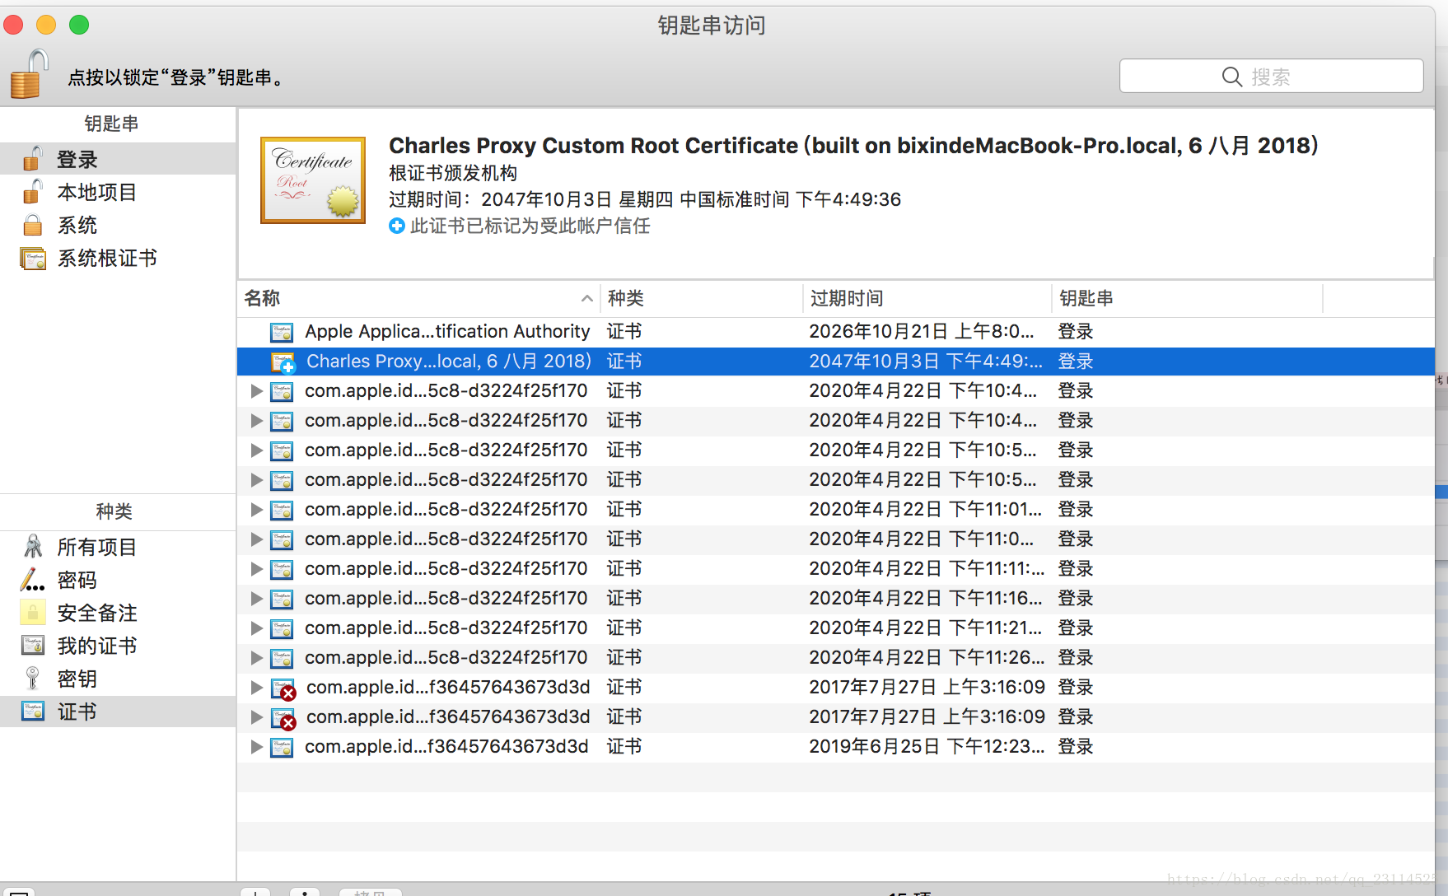Image resolution: width=1448 pixels, height=896 pixels.
Task: Select the 本地项目 keychain icon
Action: pyautogui.click(x=32, y=192)
